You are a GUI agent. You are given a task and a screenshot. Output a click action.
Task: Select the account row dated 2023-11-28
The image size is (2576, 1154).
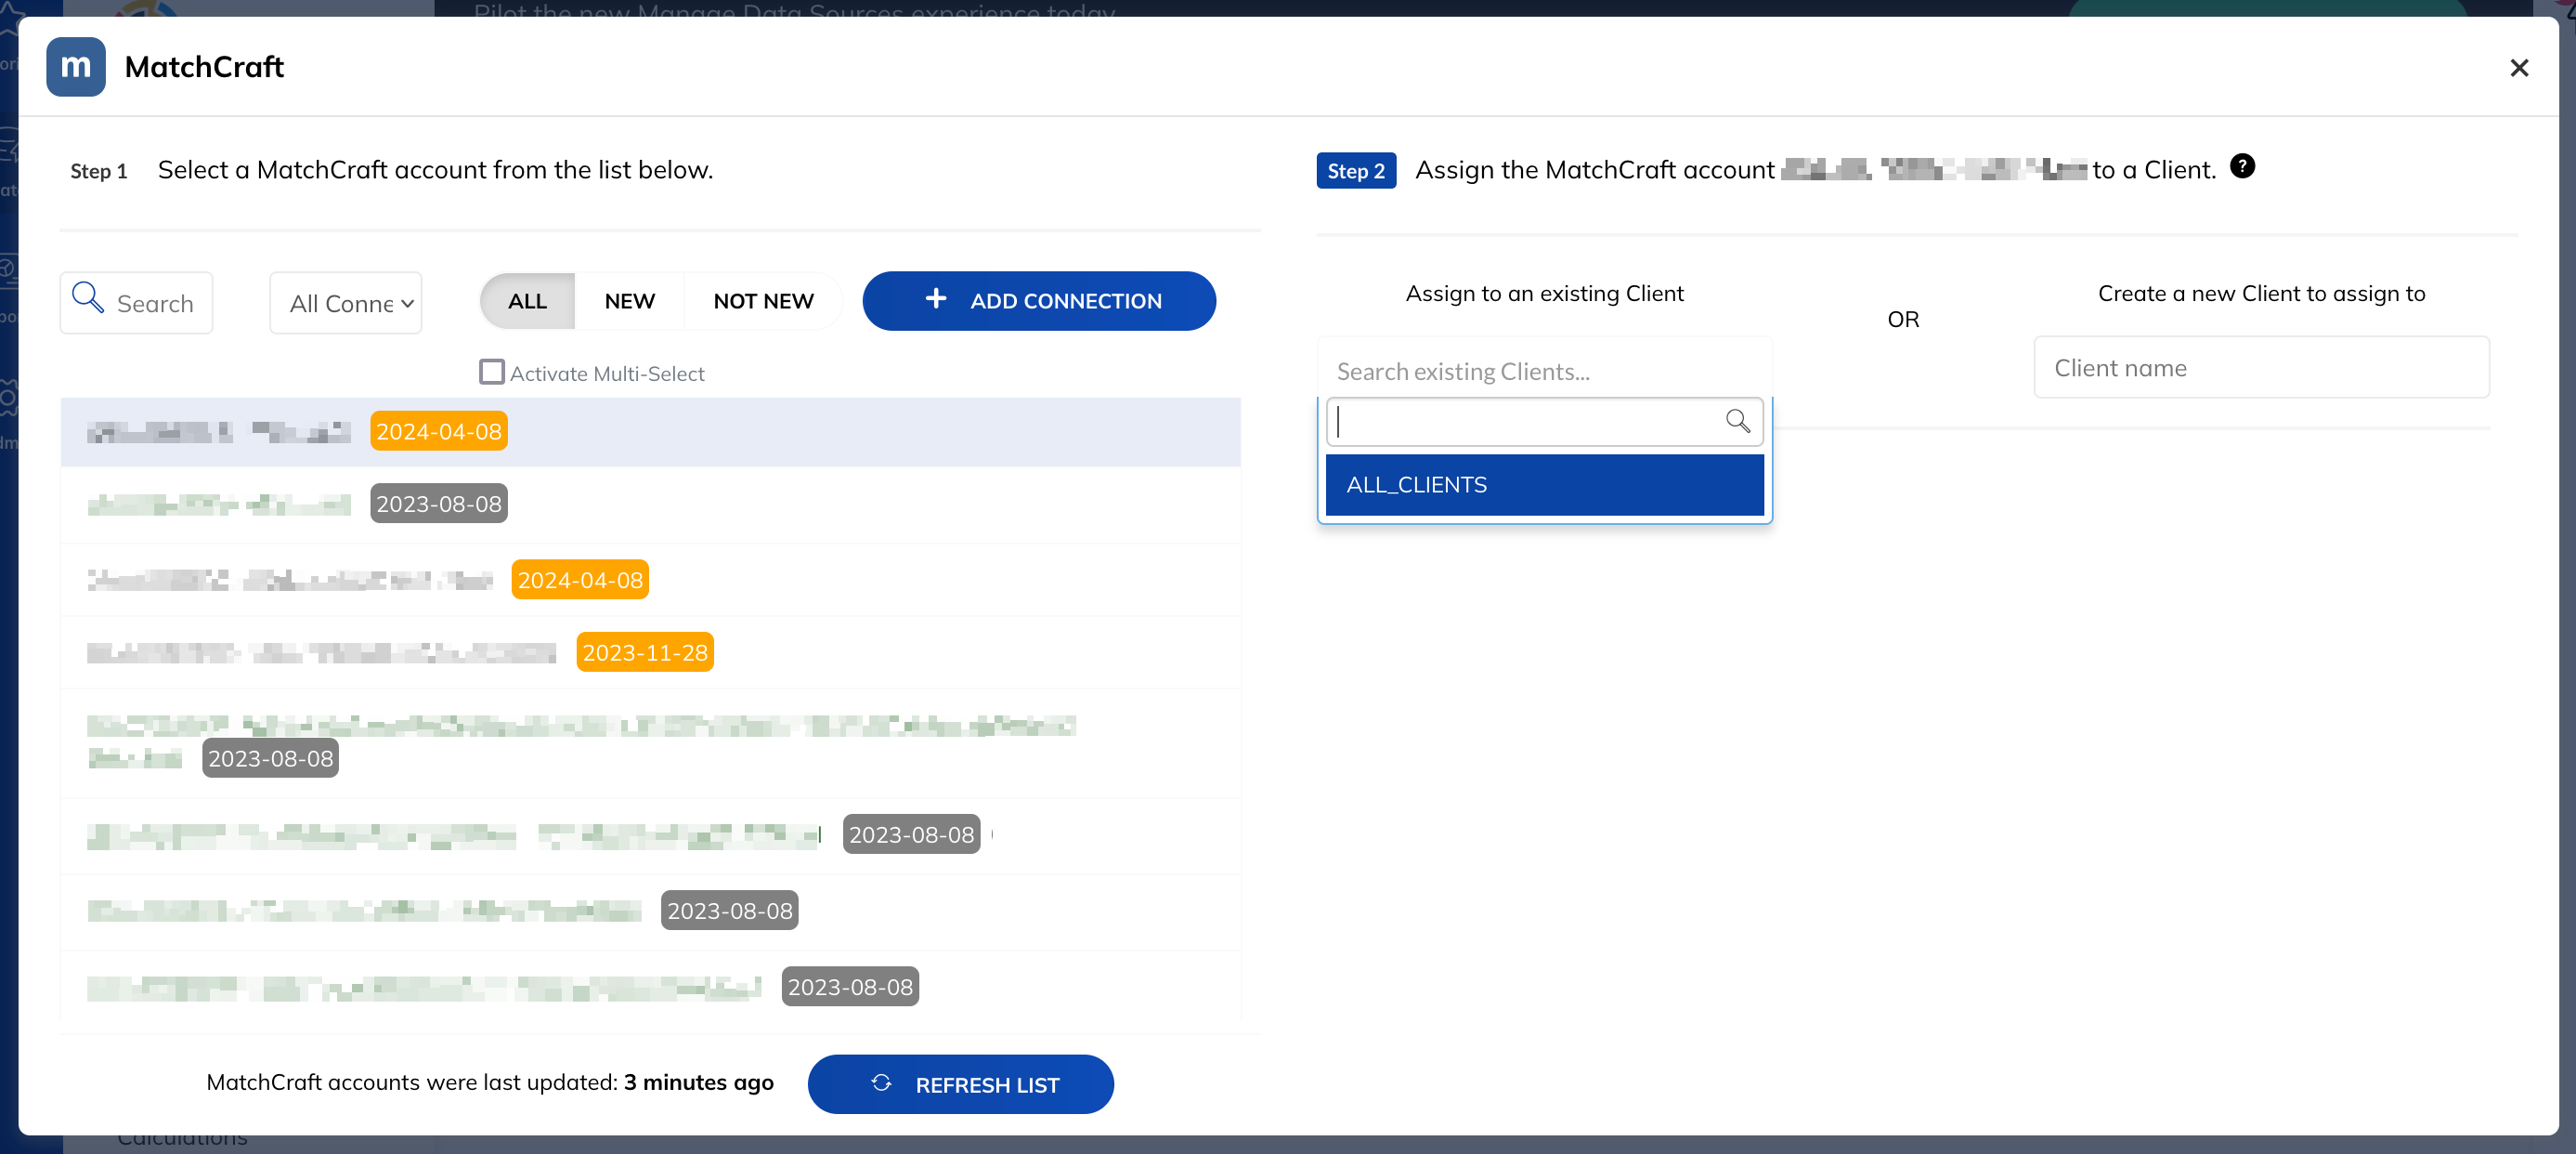coord(650,652)
